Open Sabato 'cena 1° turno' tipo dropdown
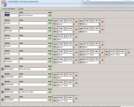The image size is (134, 107). [99, 55]
